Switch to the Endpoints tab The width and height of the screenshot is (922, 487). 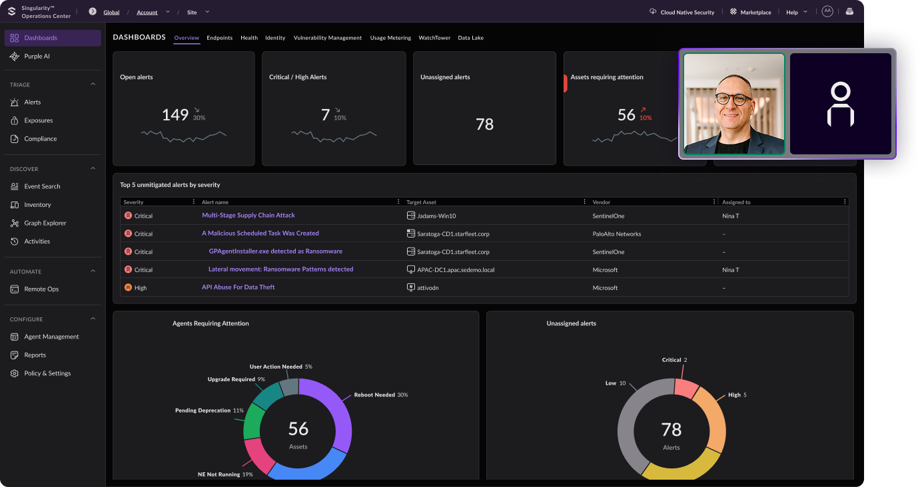(219, 38)
